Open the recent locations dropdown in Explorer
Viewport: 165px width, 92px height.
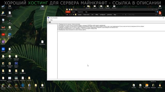(x=72, y=15)
